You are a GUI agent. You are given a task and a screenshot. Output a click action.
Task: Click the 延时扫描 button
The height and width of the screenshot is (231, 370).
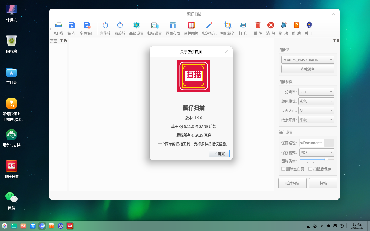(292, 183)
